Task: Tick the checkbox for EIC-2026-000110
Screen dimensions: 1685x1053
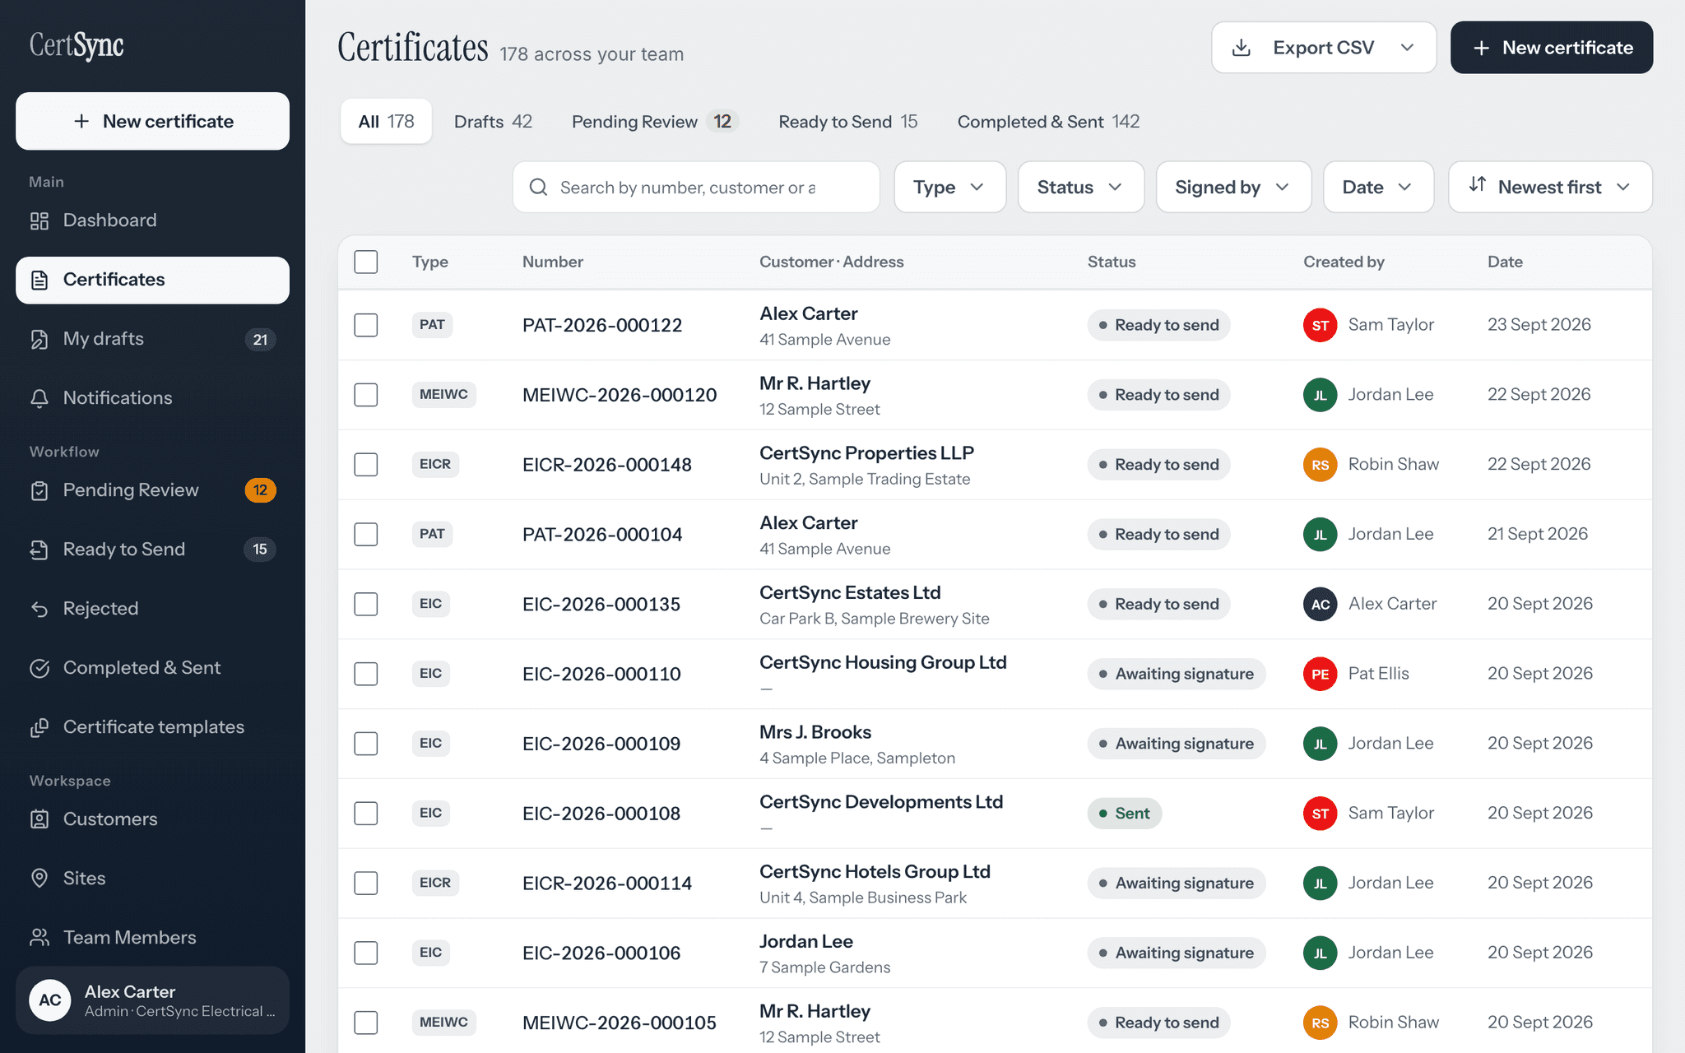Action: (x=366, y=675)
